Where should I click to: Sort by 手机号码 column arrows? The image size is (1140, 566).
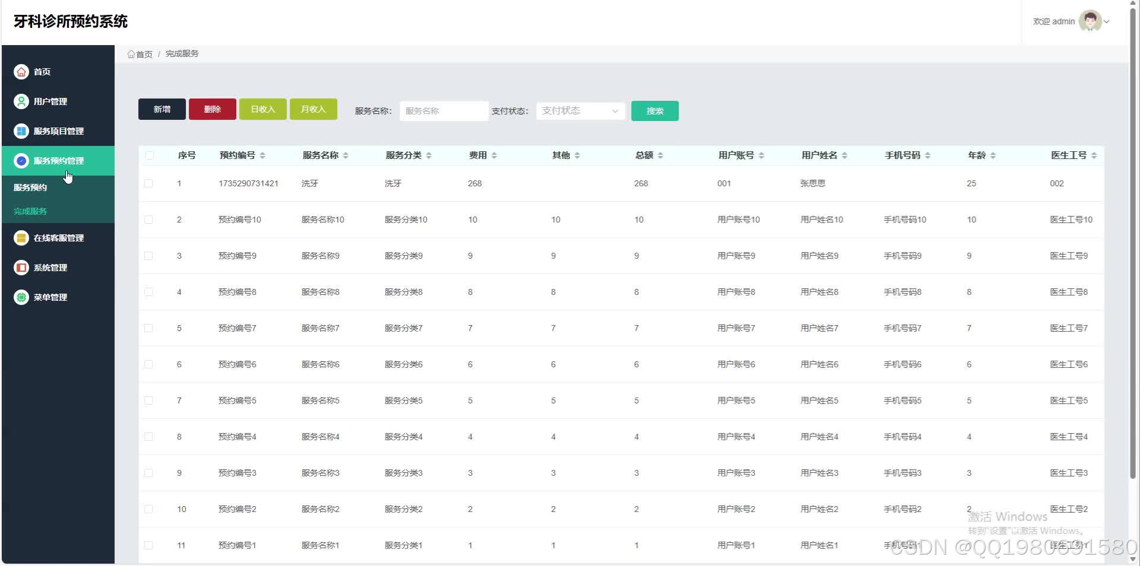click(x=927, y=155)
